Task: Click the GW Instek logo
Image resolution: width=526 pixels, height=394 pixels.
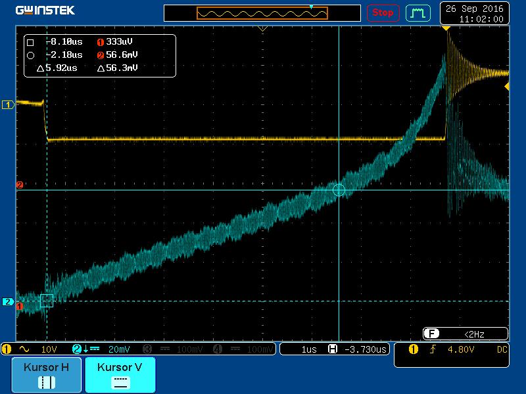Action: (x=45, y=11)
